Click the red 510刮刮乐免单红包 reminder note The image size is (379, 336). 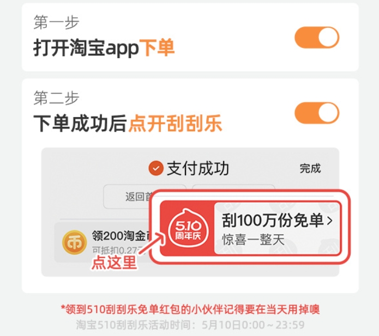[x=190, y=309]
